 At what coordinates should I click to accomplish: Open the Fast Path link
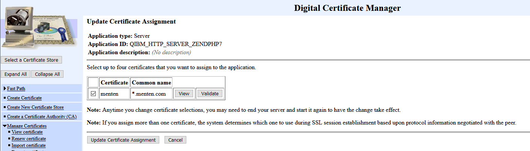coord(16,89)
